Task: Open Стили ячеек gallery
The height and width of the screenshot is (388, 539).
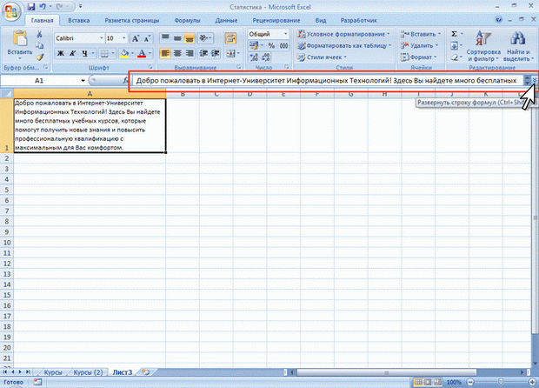Action: (322, 57)
